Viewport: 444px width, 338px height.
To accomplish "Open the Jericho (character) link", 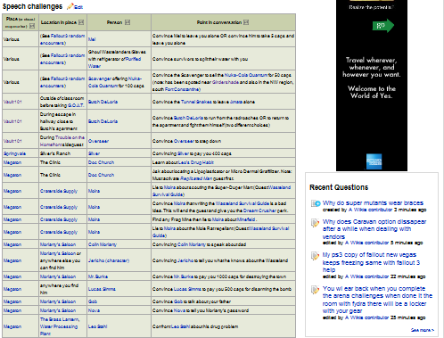I will click(109, 260).
